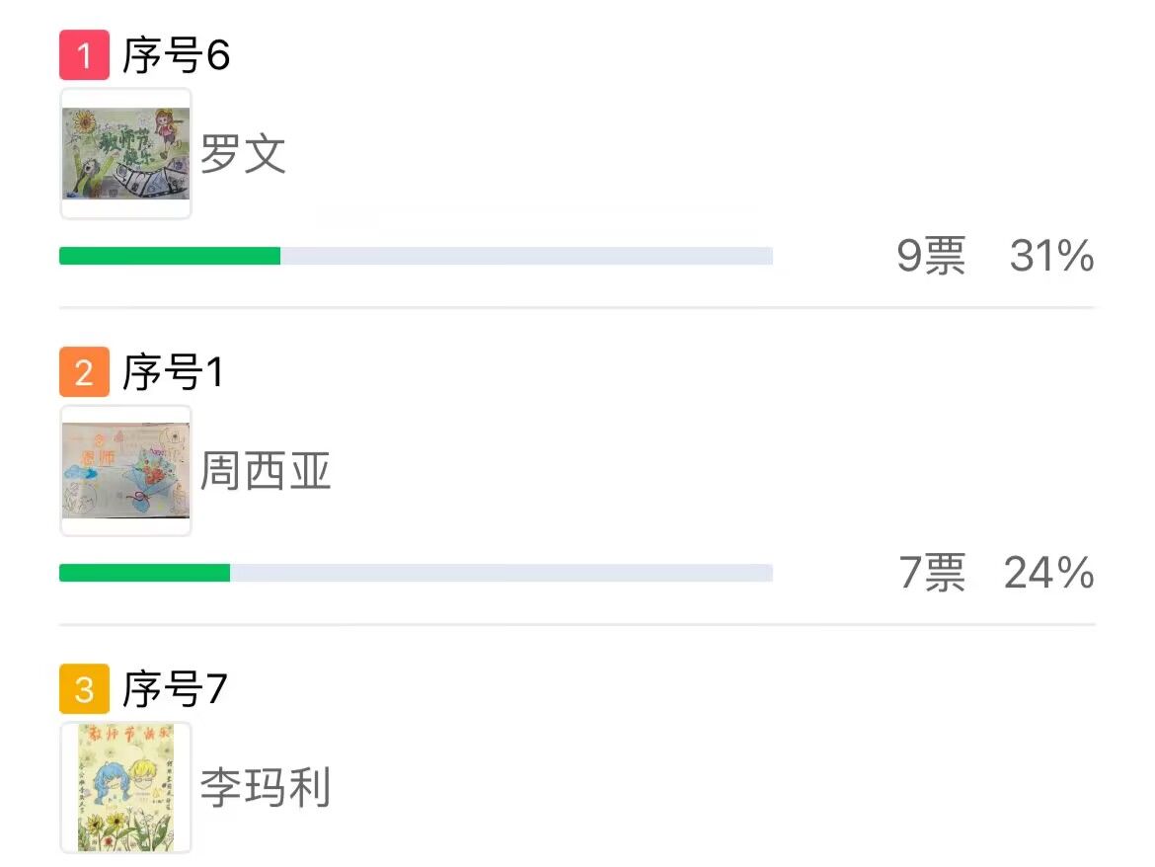Click the green filled part of 周西亚's vote bar

tap(144, 573)
